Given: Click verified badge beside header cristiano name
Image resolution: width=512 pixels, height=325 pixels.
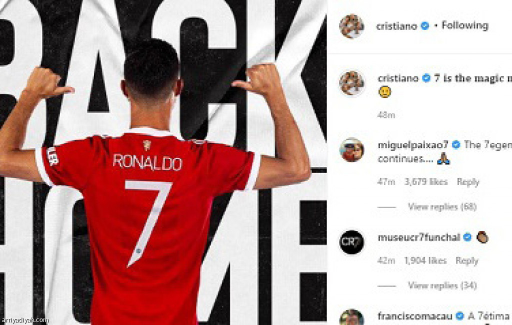Looking at the screenshot, I should coord(425,25).
